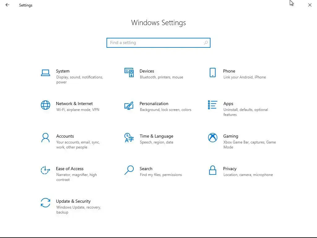Open the System laptop icon
This screenshot has width=317, height=238.
point(46,73)
